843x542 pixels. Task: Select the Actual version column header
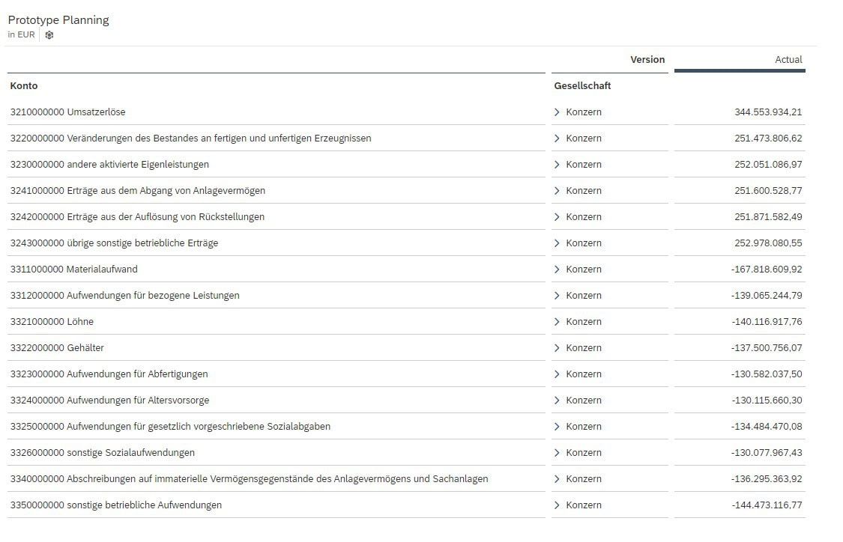[788, 60]
